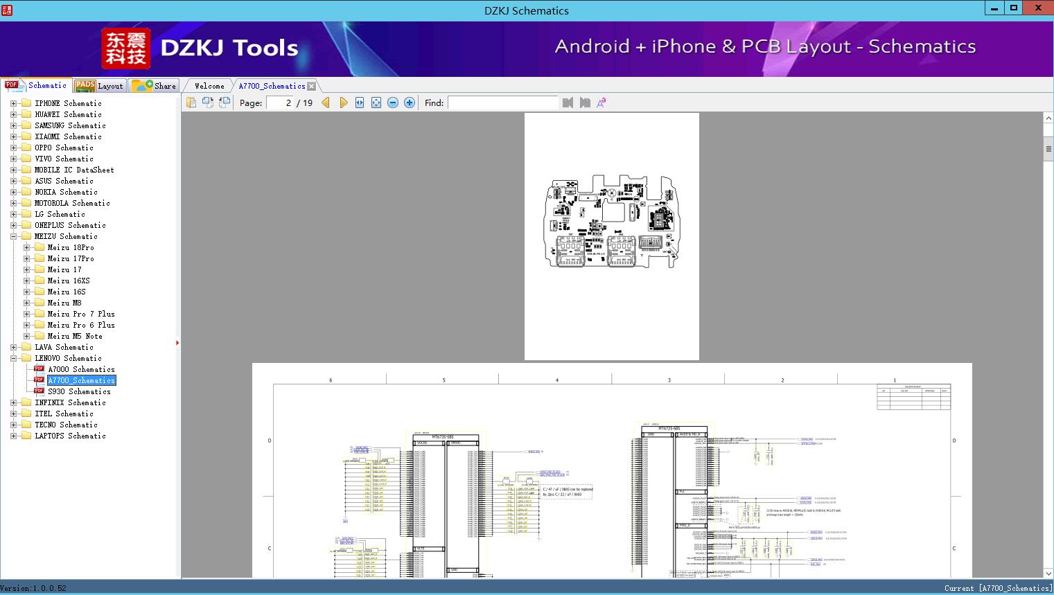The image size is (1054, 595).
Task: Click the first toolbar document copy icon
Action: pyautogui.click(x=191, y=103)
